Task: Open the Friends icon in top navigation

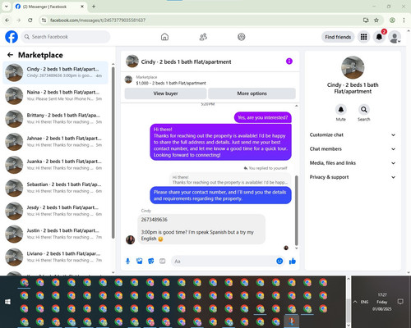Action: click(x=203, y=37)
